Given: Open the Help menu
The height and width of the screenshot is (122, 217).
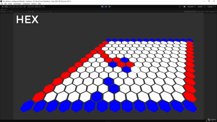Looking at the screenshot, I should [x=39, y=4].
